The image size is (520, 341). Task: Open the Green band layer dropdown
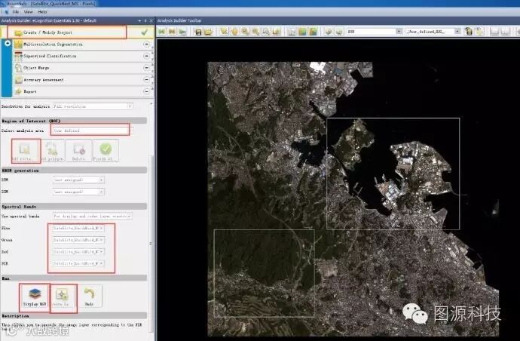tap(78, 240)
